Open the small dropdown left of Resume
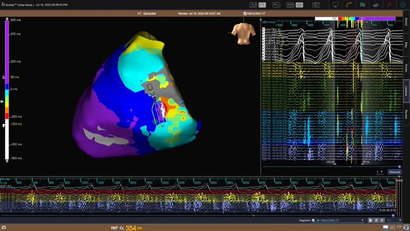 pos(379,172)
